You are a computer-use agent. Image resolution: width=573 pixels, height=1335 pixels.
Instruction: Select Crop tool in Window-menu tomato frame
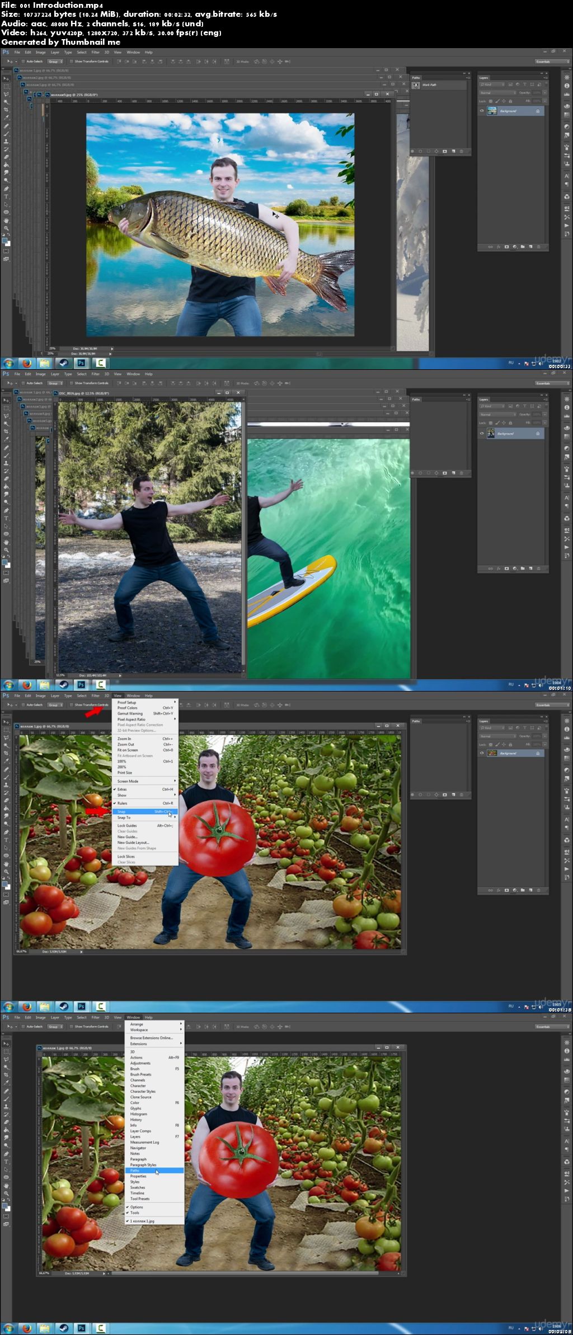[7, 1074]
